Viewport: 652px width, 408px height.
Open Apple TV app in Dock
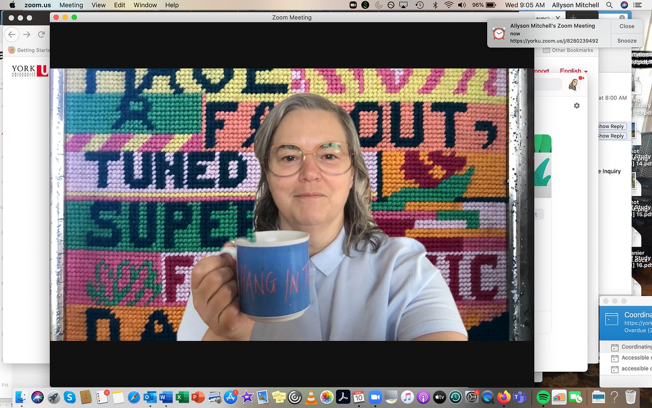click(x=439, y=397)
